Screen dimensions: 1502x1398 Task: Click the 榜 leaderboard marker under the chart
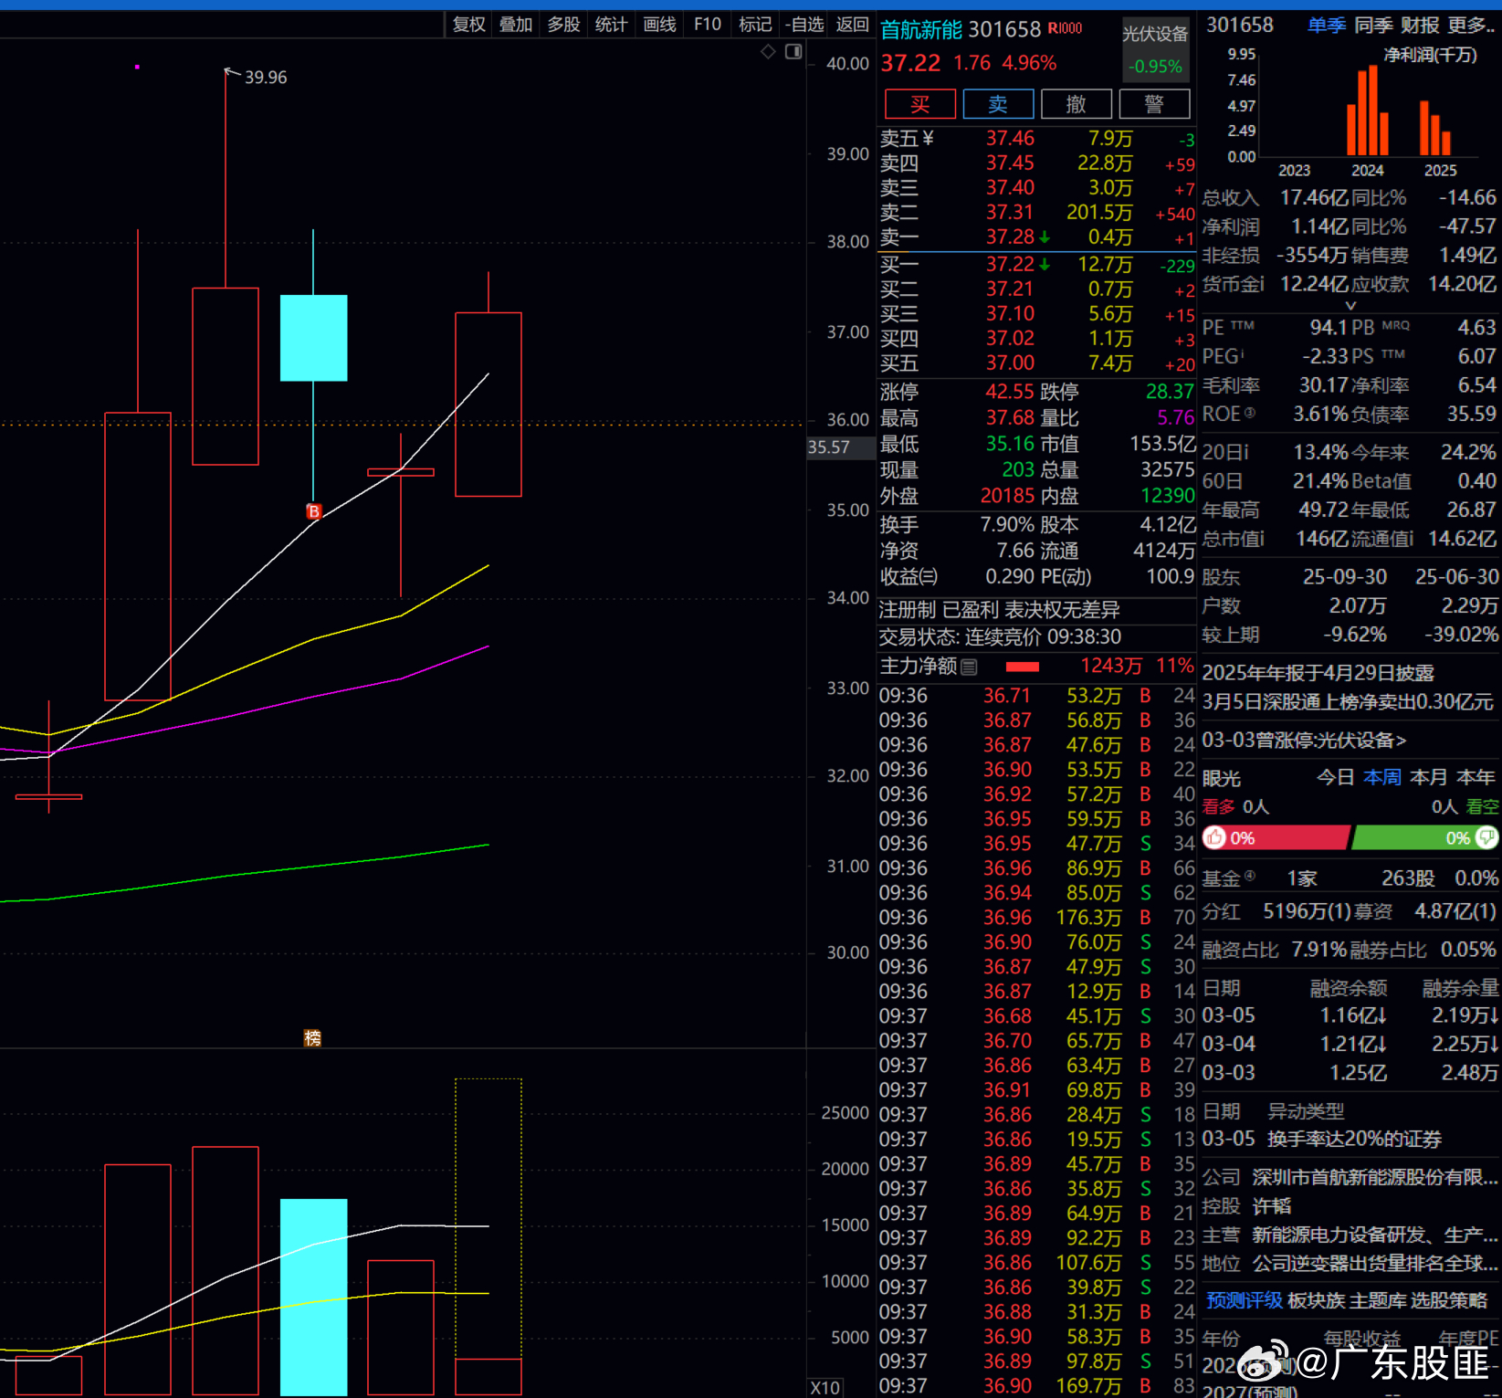[x=312, y=1038]
